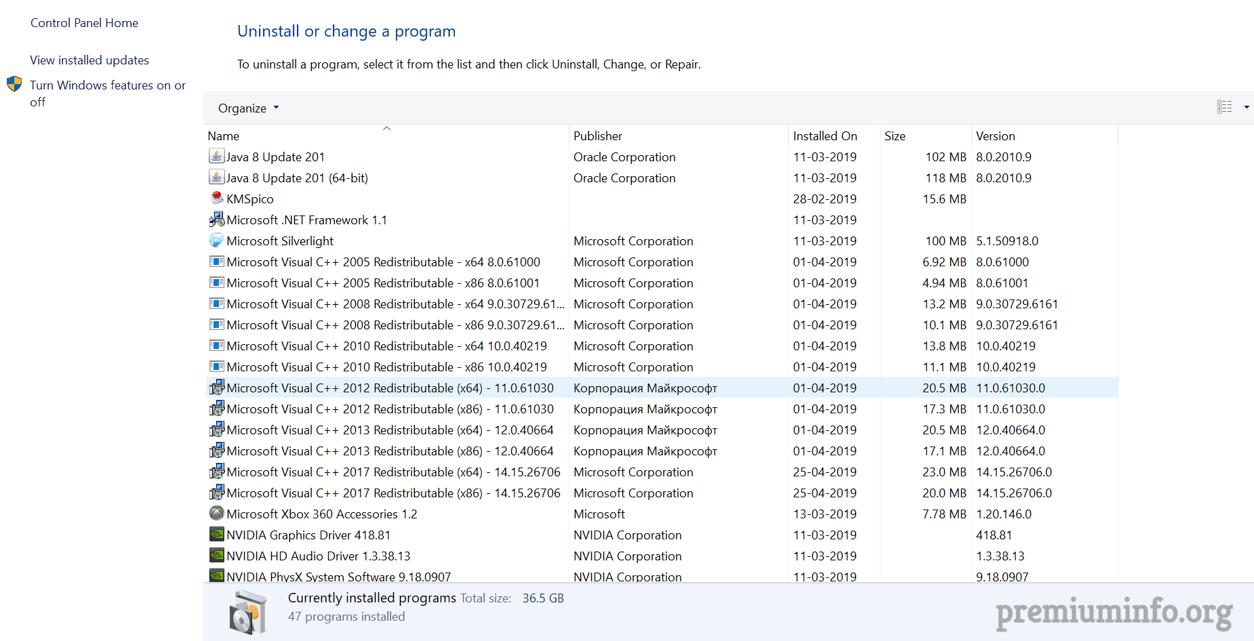Viewport: 1254px width, 641px height.
Task: Click icon for Visual C++ 2017 (x64) 14.15.26706
Action: click(216, 471)
